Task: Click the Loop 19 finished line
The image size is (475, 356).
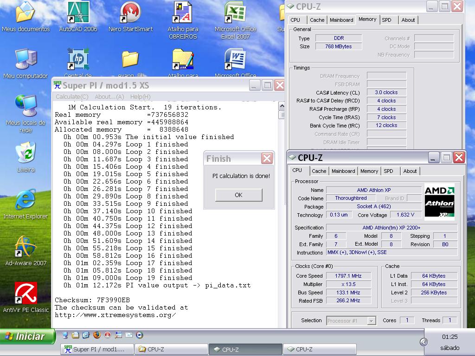Action: point(128,278)
